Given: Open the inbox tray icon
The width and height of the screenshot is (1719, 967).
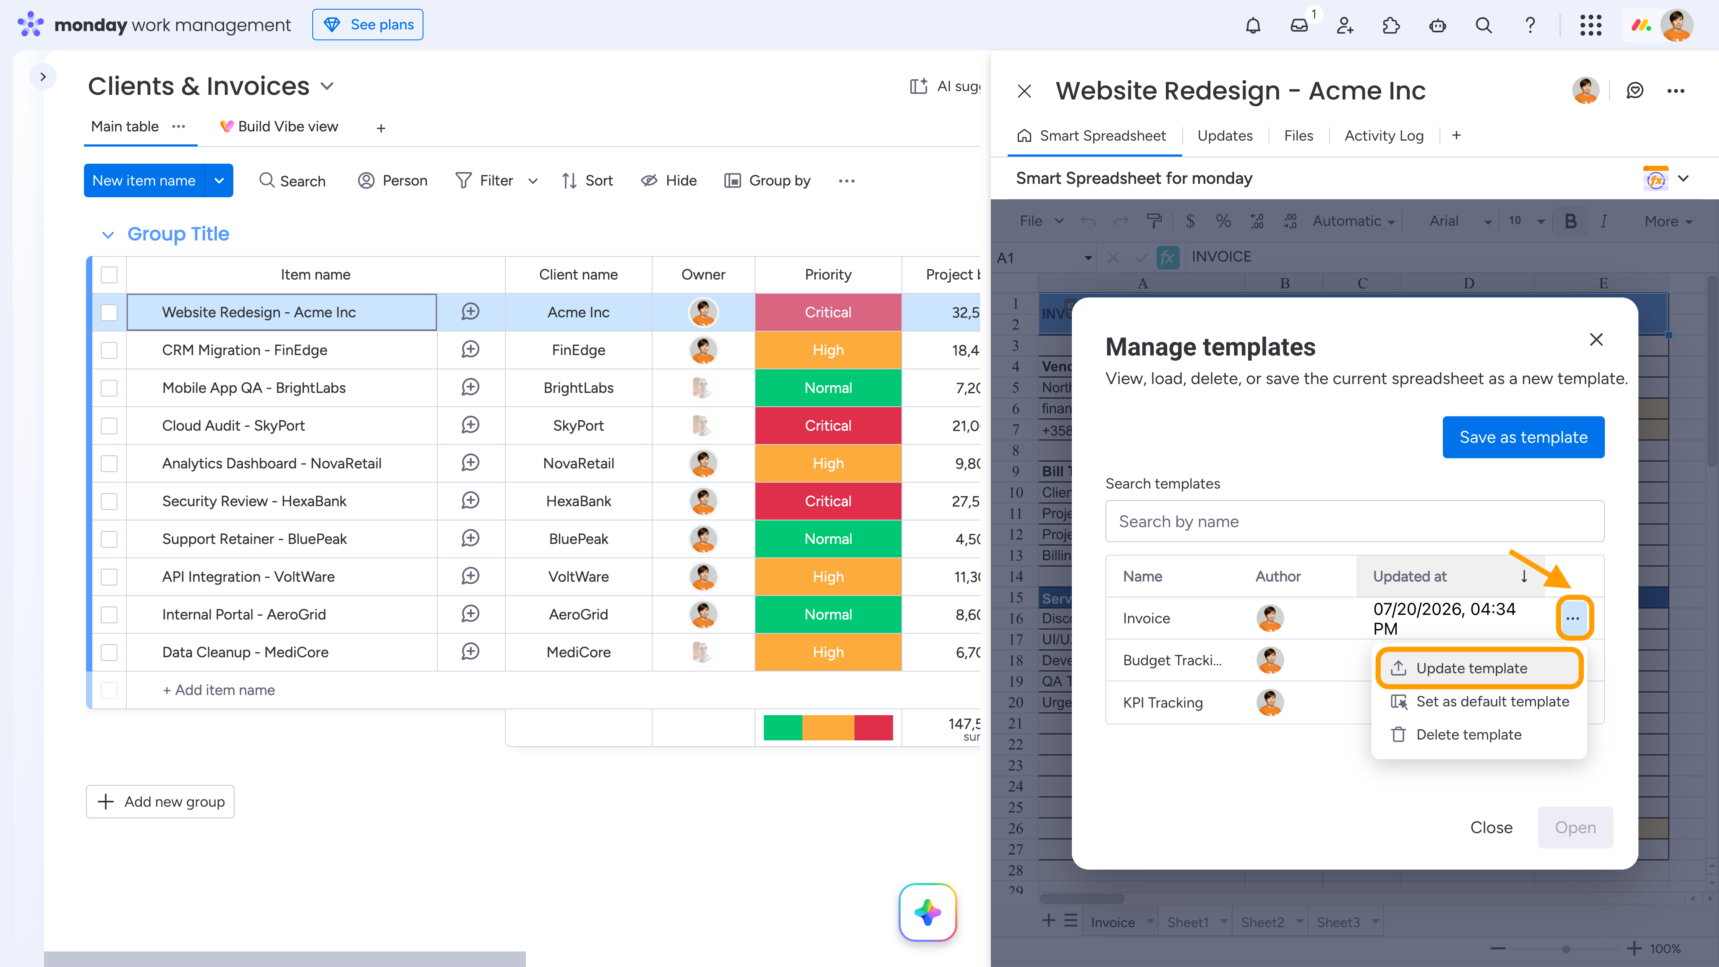Looking at the screenshot, I should point(1298,25).
